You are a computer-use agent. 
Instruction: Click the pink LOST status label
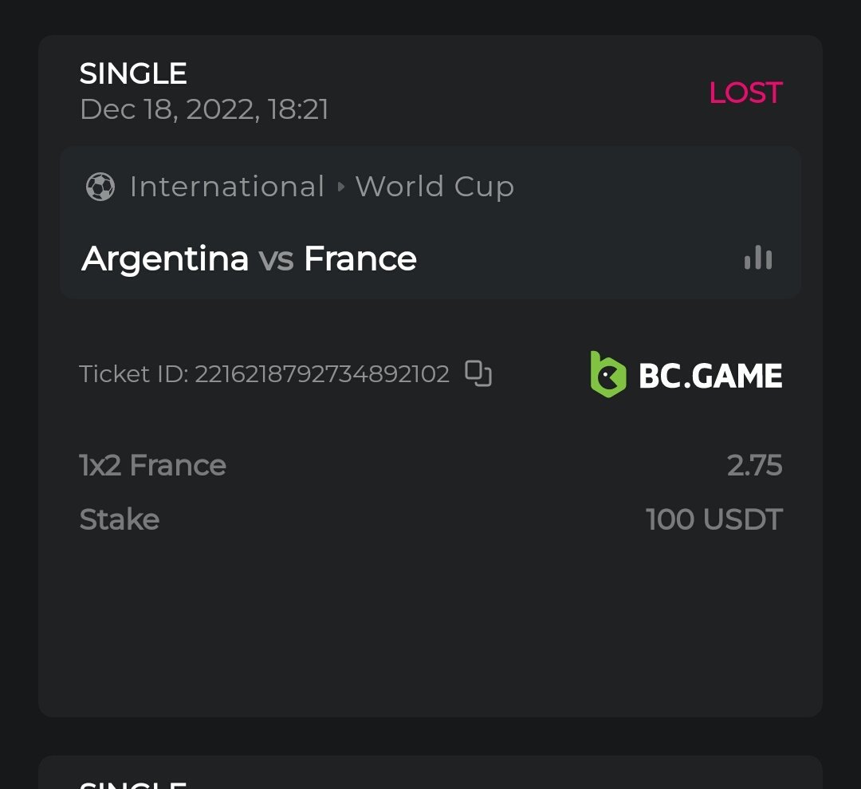(x=745, y=93)
